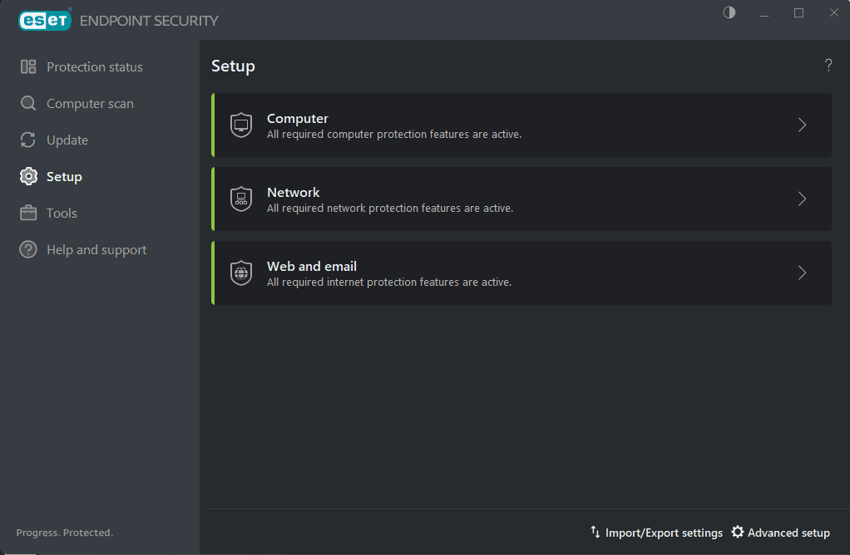Expand Web and email section chevron
The height and width of the screenshot is (555, 850).
coord(803,273)
